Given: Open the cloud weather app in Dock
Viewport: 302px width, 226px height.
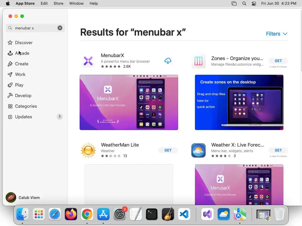Looking at the screenshot, I should click(x=224, y=214).
